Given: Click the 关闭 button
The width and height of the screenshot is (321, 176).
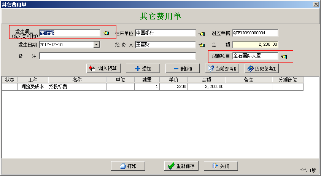Looking at the screenshot, I should click(x=221, y=166).
